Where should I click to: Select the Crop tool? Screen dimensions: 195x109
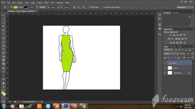[x=3, y=30]
